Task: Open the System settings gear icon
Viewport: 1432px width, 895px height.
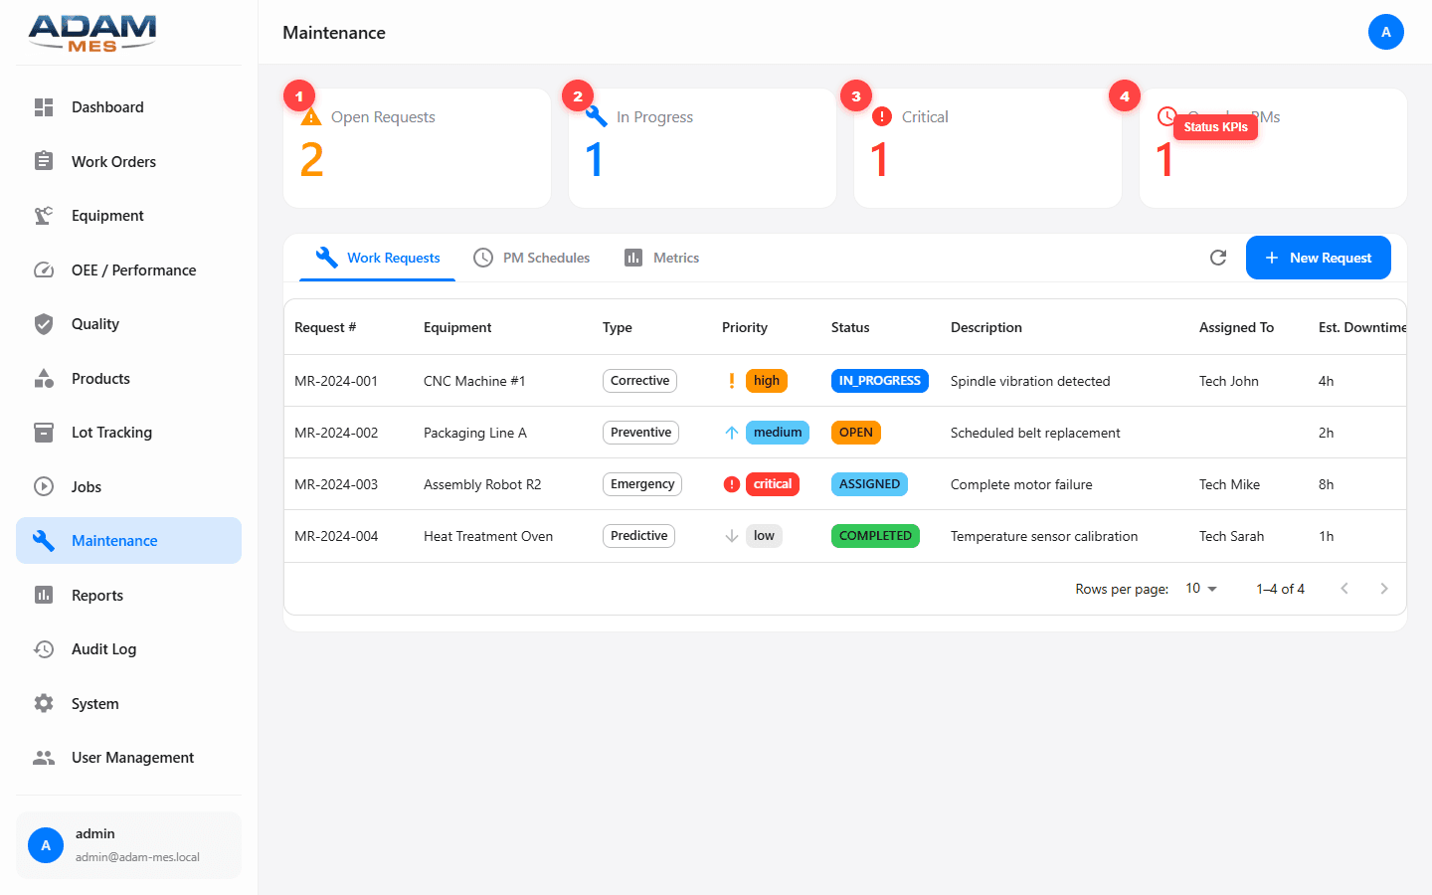Action: point(44,703)
